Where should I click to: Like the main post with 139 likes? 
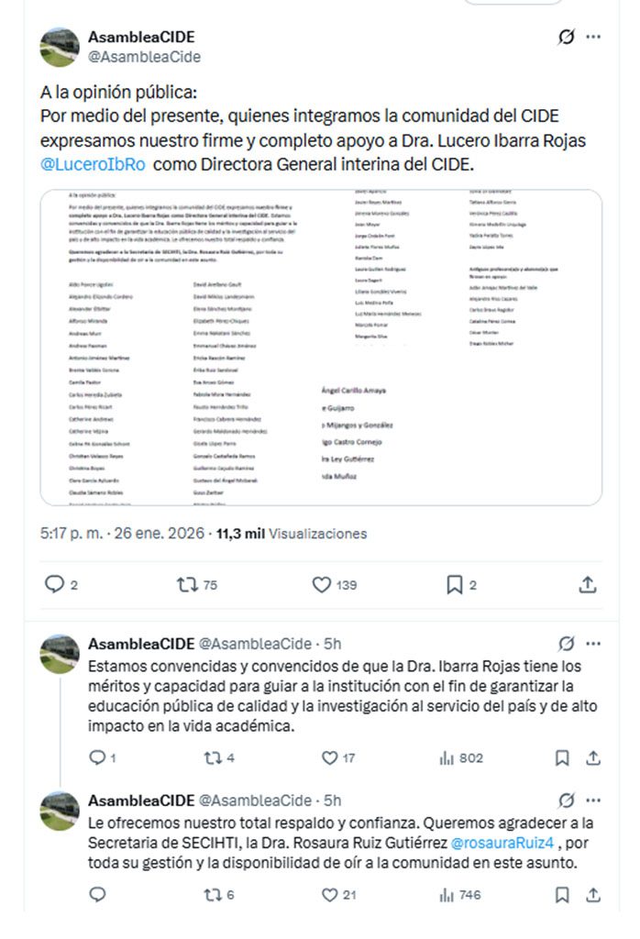click(x=322, y=584)
